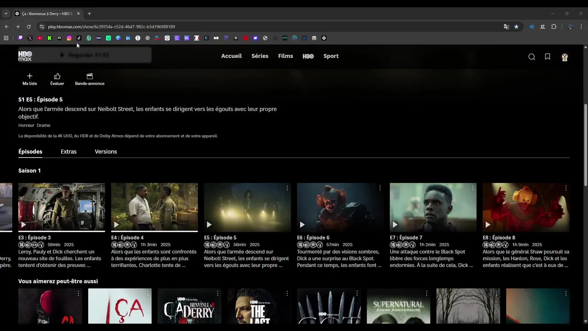Play Épisode 8 via thumbnail play icon
This screenshot has height=331, width=588.
tap(487, 225)
